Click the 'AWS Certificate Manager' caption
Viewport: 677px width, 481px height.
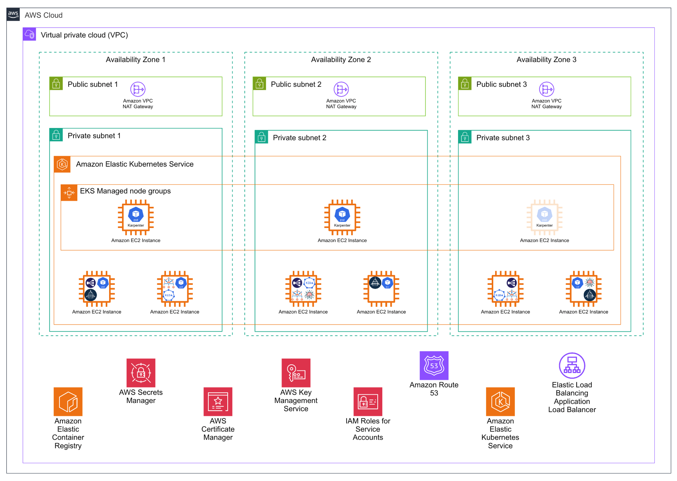tap(218, 429)
